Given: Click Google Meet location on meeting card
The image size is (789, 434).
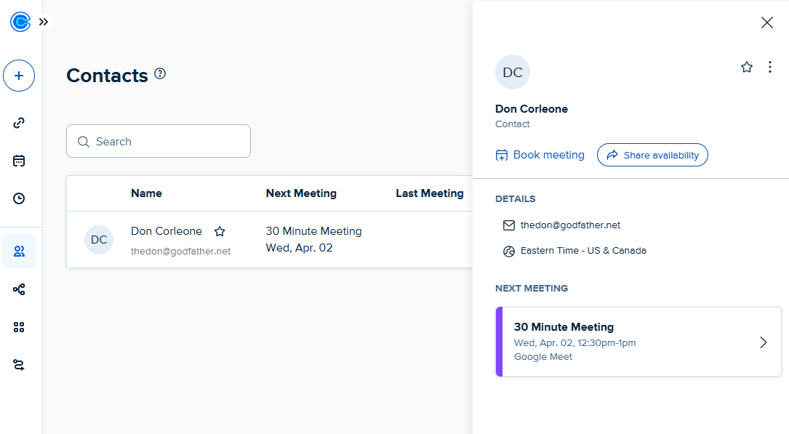Looking at the screenshot, I should click(x=543, y=356).
